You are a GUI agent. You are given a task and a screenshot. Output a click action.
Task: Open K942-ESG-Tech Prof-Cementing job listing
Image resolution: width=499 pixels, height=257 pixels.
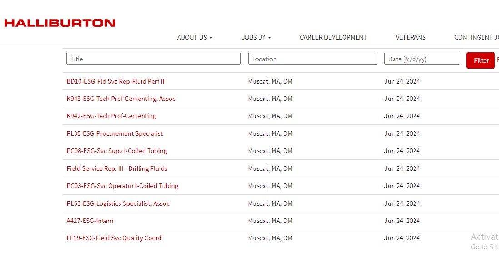tap(111, 116)
